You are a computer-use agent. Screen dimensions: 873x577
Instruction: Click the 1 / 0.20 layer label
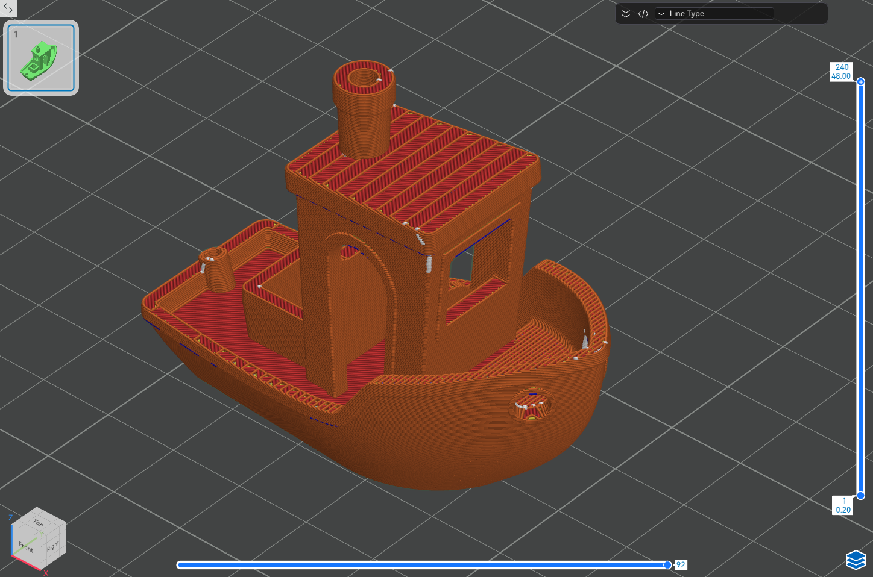point(843,505)
